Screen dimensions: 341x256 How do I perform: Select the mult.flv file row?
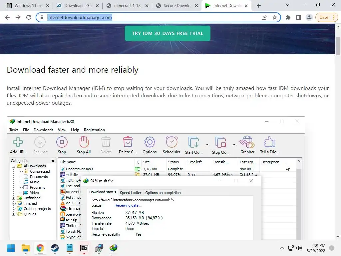tap(72, 175)
